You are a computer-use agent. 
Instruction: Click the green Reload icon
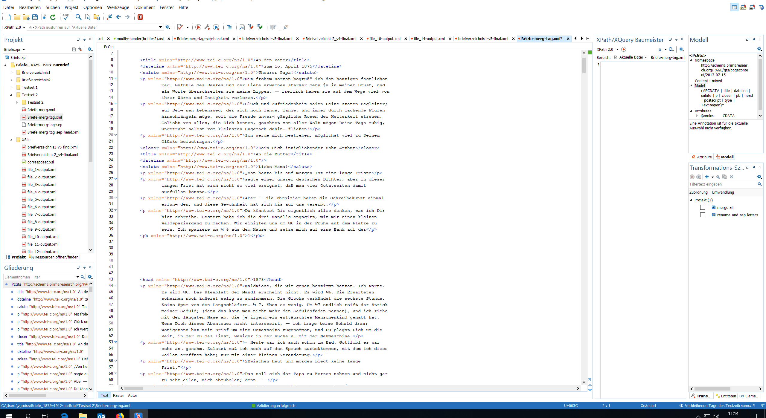53,17
